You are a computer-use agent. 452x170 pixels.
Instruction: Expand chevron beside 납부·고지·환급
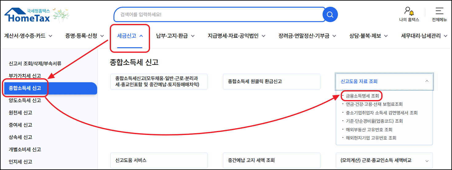[193, 36]
